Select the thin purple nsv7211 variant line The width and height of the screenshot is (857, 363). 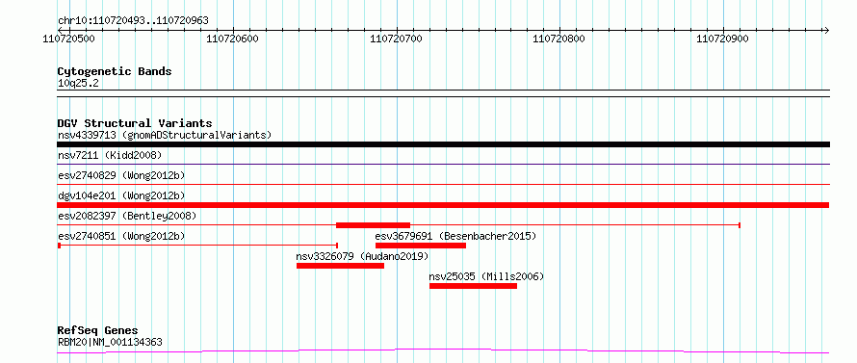pyautogui.click(x=443, y=164)
